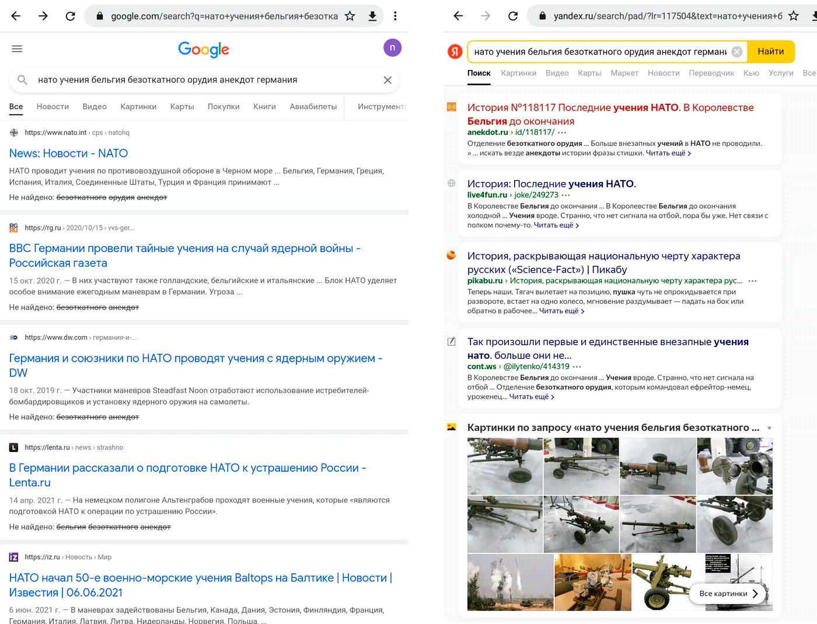Open Yandex result 'История №118117'
817x624 pixels.
[x=610, y=114]
